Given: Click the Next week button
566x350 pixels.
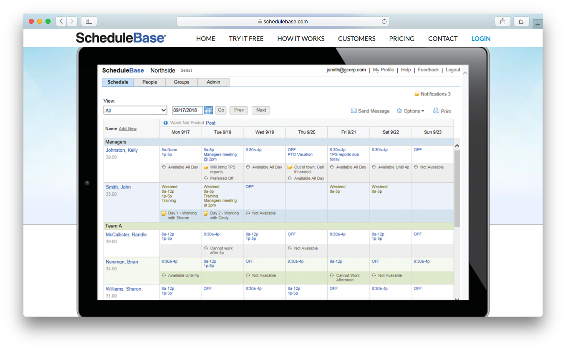Looking at the screenshot, I should click(x=261, y=110).
